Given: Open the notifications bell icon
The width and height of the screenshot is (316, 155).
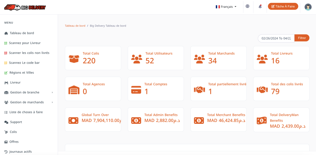Looking at the screenshot, I should 260,6.
